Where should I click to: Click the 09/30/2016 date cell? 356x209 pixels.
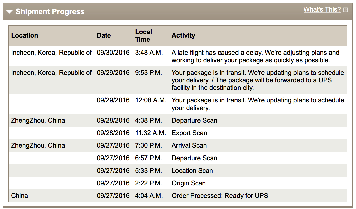pyautogui.click(x=113, y=53)
